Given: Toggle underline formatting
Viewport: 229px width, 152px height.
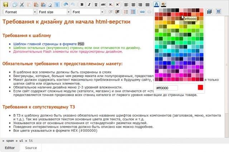Looking at the screenshot, I should click(x=96, y=5).
